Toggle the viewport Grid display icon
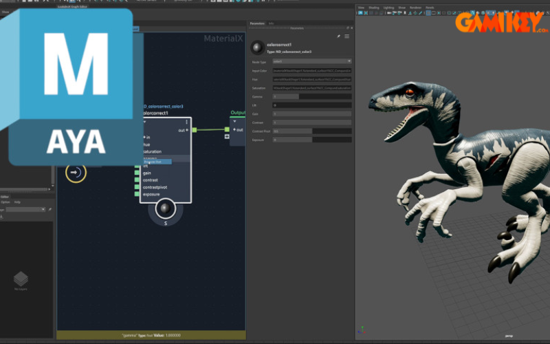The height and width of the screenshot is (344, 550). (x=428, y=13)
